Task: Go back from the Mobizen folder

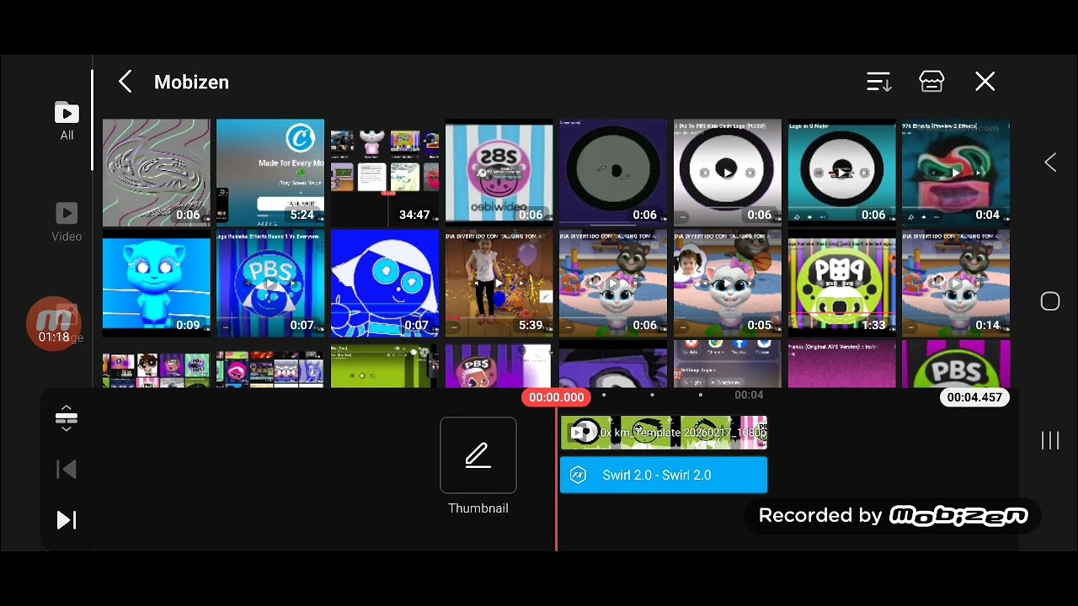Action: click(125, 82)
